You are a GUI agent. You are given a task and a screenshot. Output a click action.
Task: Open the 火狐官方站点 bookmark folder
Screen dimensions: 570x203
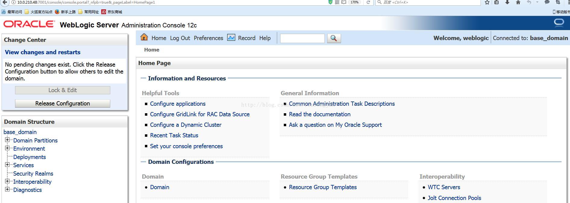39,12
